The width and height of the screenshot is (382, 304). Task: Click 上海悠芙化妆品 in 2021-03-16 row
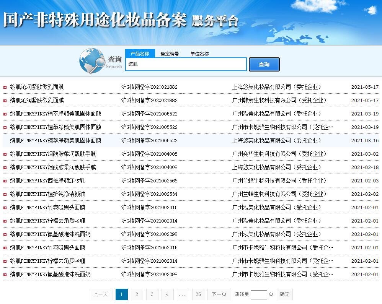(x=276, y=140)
